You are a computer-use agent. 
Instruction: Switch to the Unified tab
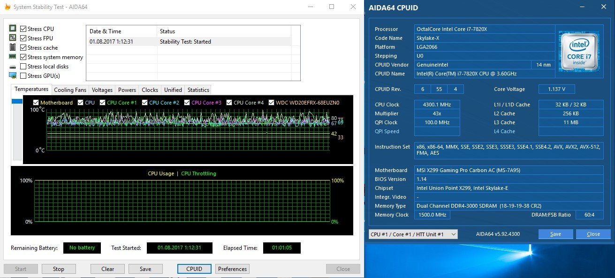(173, 90)
